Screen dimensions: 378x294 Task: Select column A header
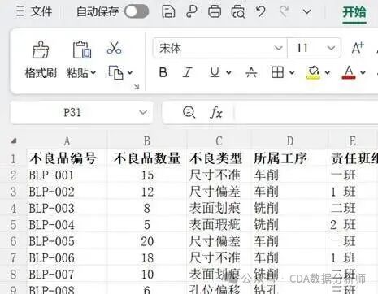(x=67, y=141)
